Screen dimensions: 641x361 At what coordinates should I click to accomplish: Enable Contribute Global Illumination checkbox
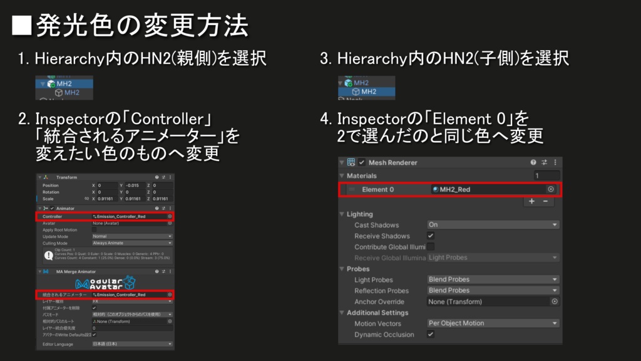(x=431, y=246)
